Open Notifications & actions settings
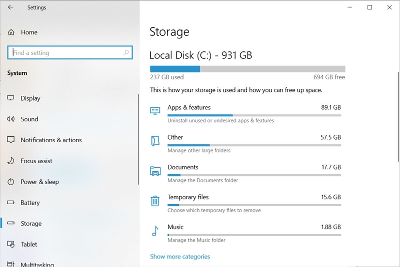Image resolution: width=400 pixels, height=267 pixels. [51, 140]
